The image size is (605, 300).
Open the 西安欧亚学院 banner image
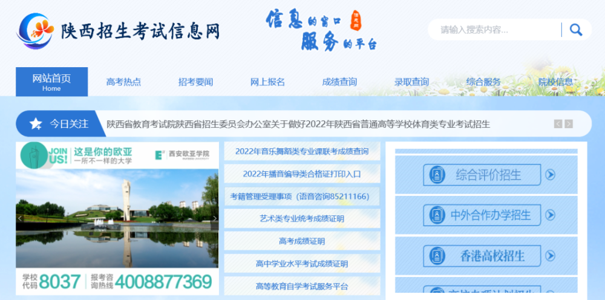click(x=117, y=218)
